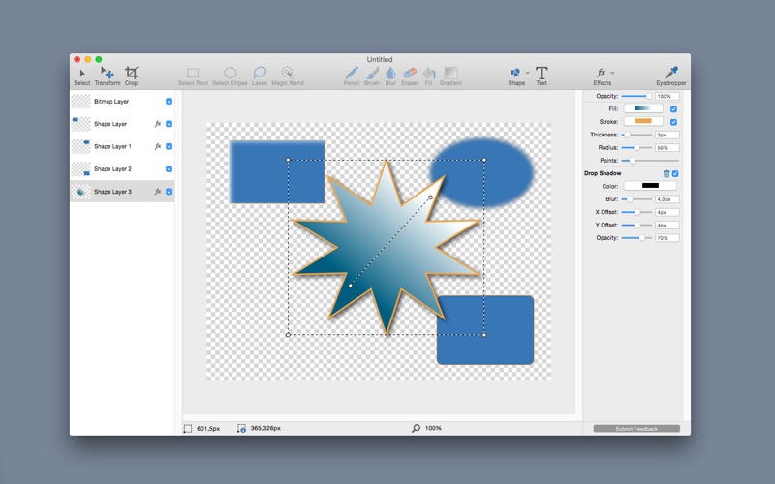
Task: Pick the Pencil tool
Action: tap(352, 76)
